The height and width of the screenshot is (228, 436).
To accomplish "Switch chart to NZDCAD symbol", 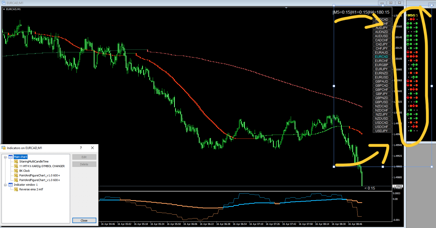I will pos(382,106).
